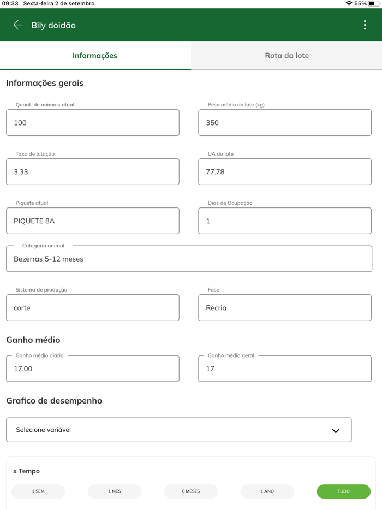
Task: Select the 6 MESES time range
Action: point(191,491)
